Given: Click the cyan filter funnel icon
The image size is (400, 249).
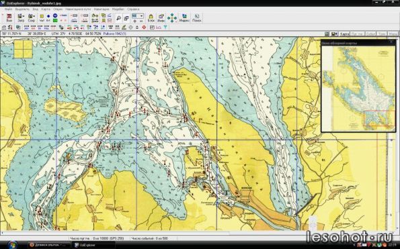Looking at the screenshot, I should coord(165,28).
